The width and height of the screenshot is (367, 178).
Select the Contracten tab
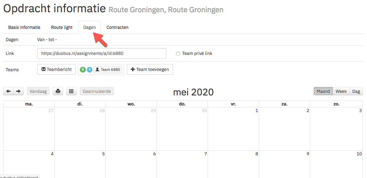(117, 27)
